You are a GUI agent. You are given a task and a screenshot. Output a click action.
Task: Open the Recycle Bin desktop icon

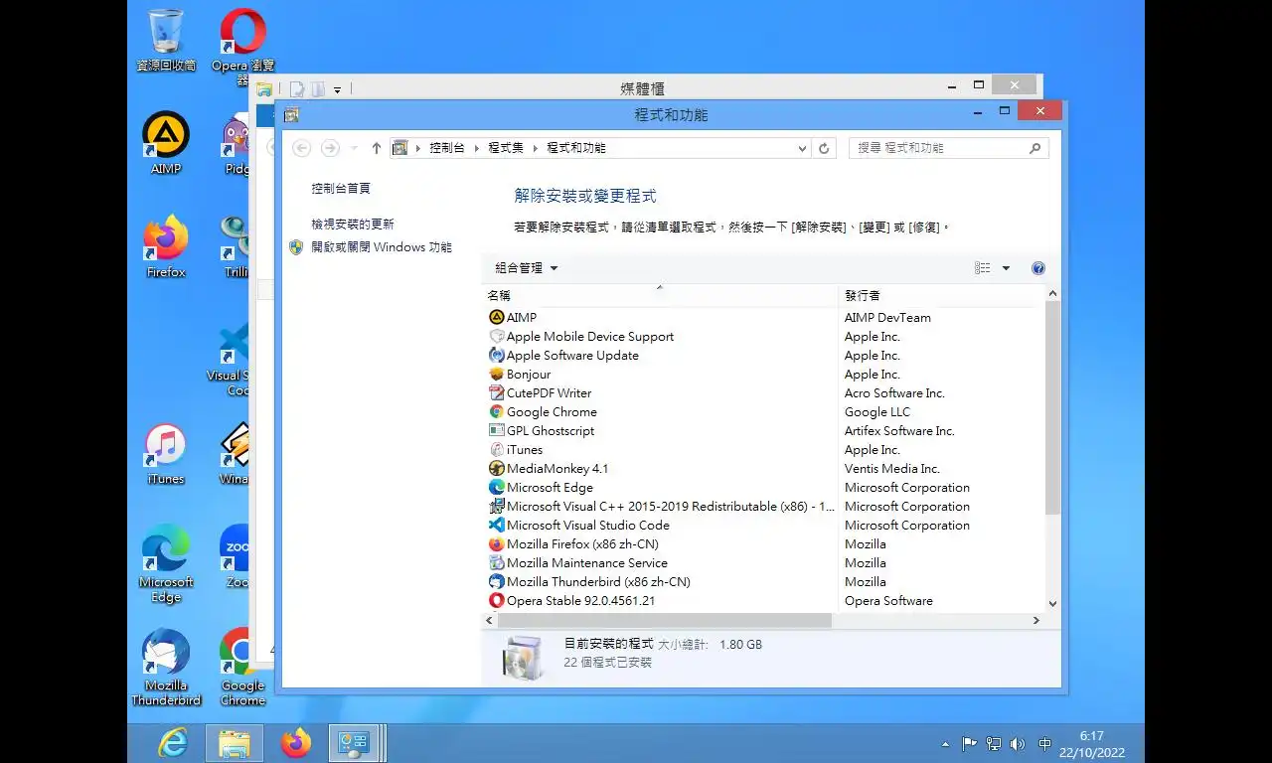coord(166,41)
